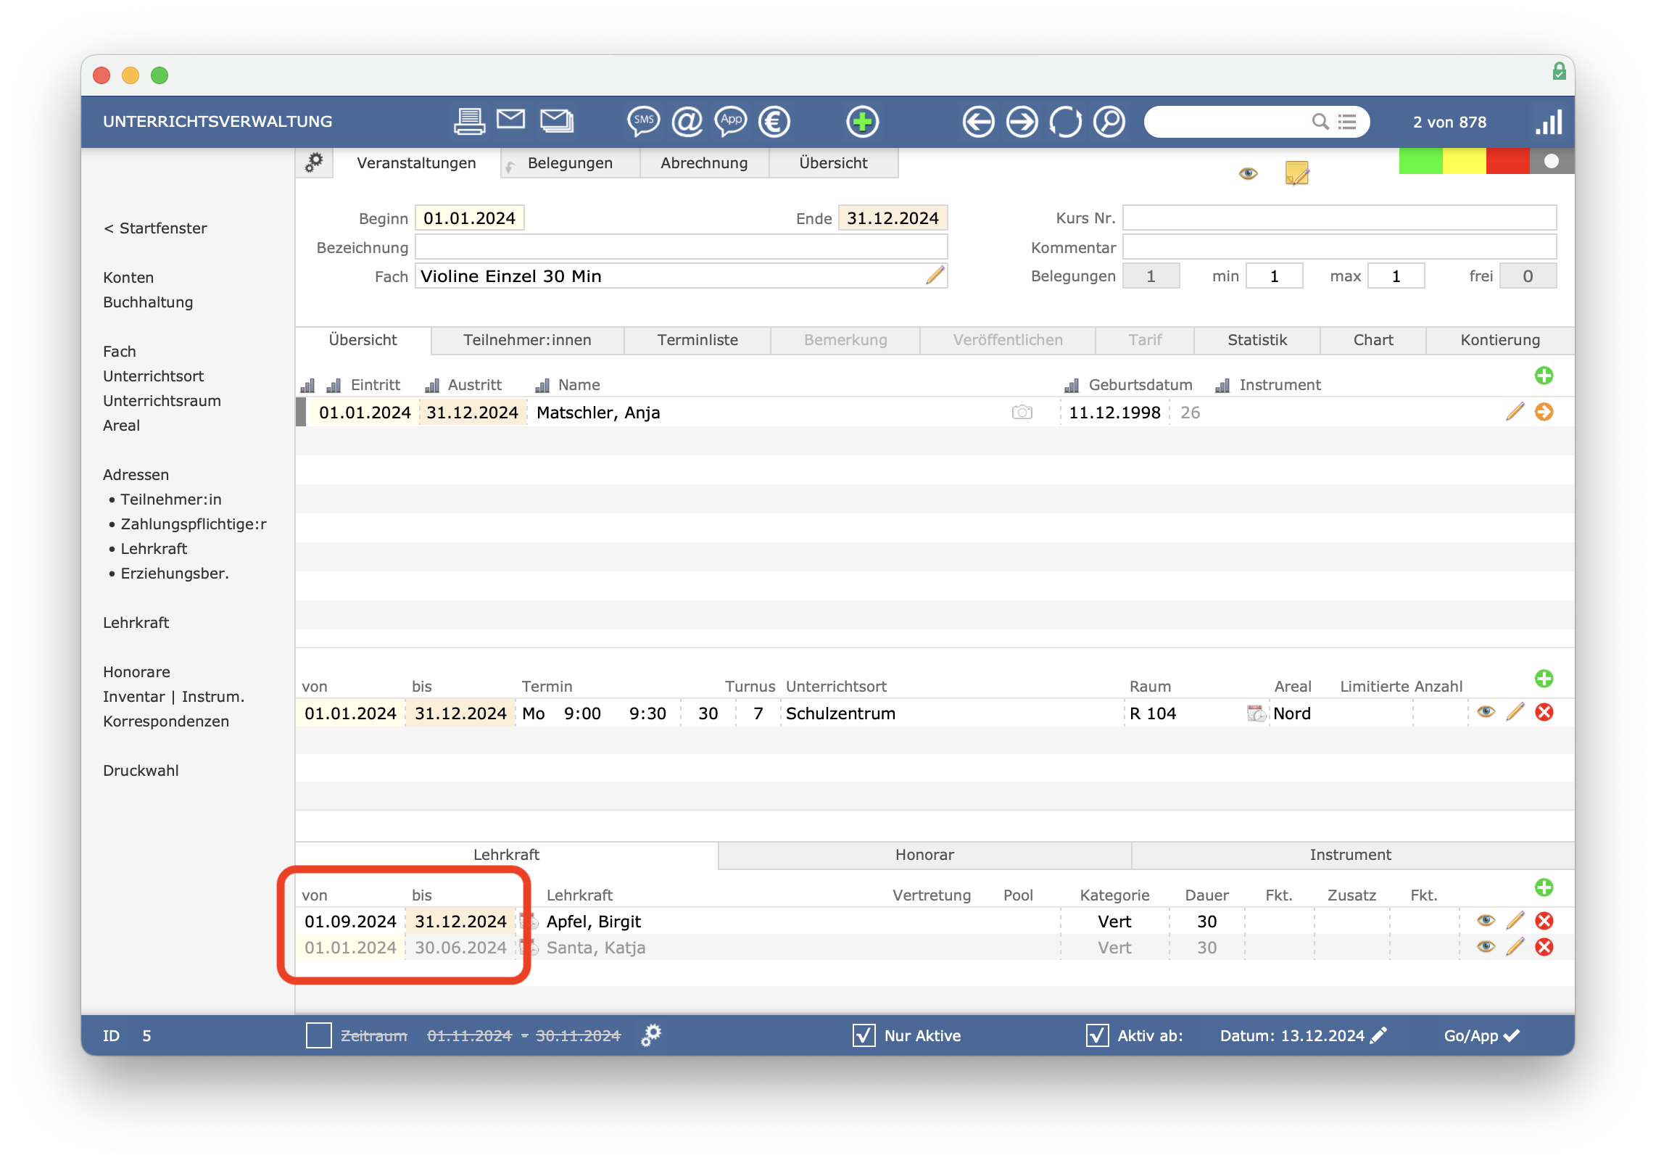This screenshot has height=1163, width=1656.
Task: Open the Honorar tab
Action: [924, 855]
